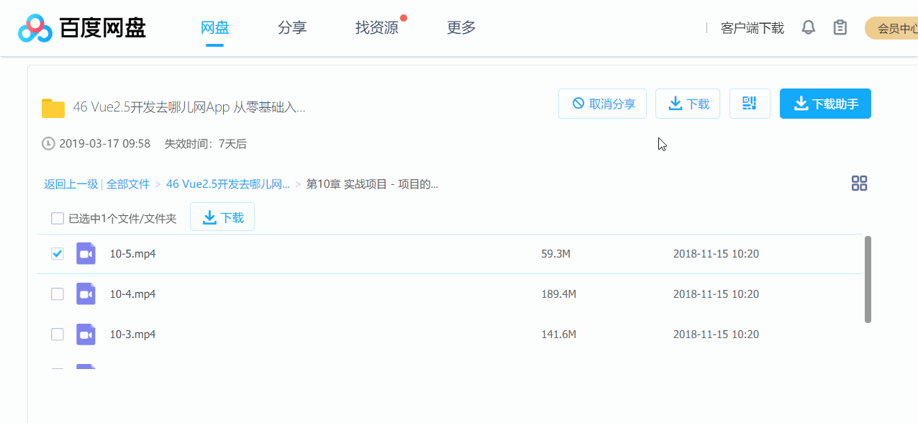Click the 189.4M size value
918x423 pixels.
[x=559, y=294]
